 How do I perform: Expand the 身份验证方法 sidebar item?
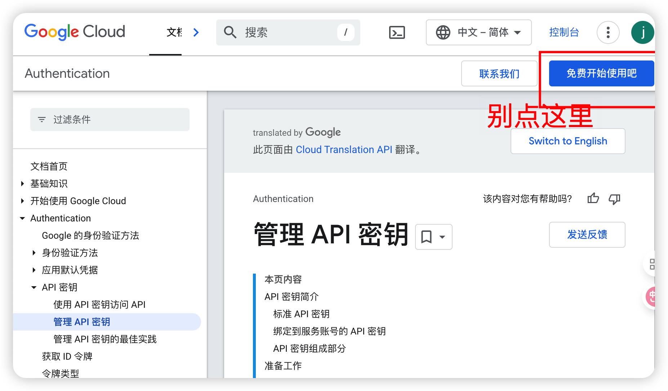click(x=34, y=253)
